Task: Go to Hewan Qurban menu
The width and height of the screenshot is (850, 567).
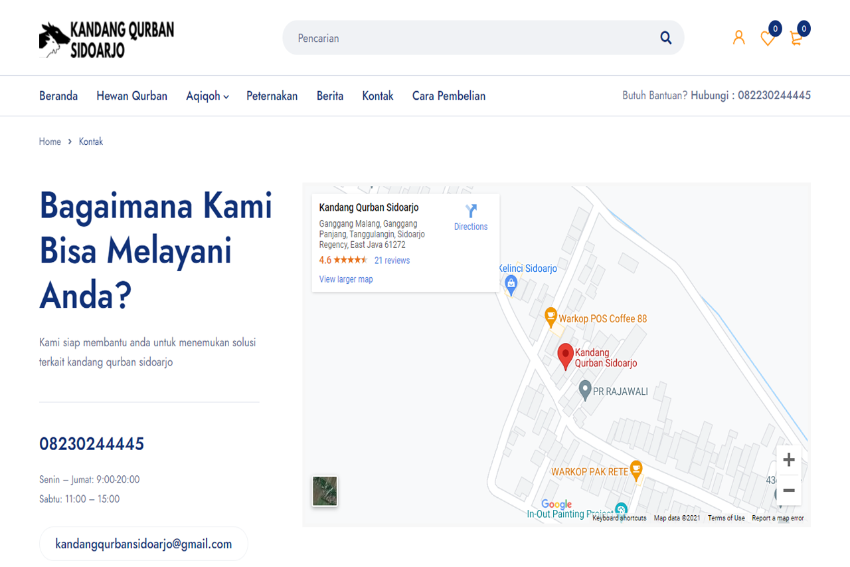Action: point(131,96)
